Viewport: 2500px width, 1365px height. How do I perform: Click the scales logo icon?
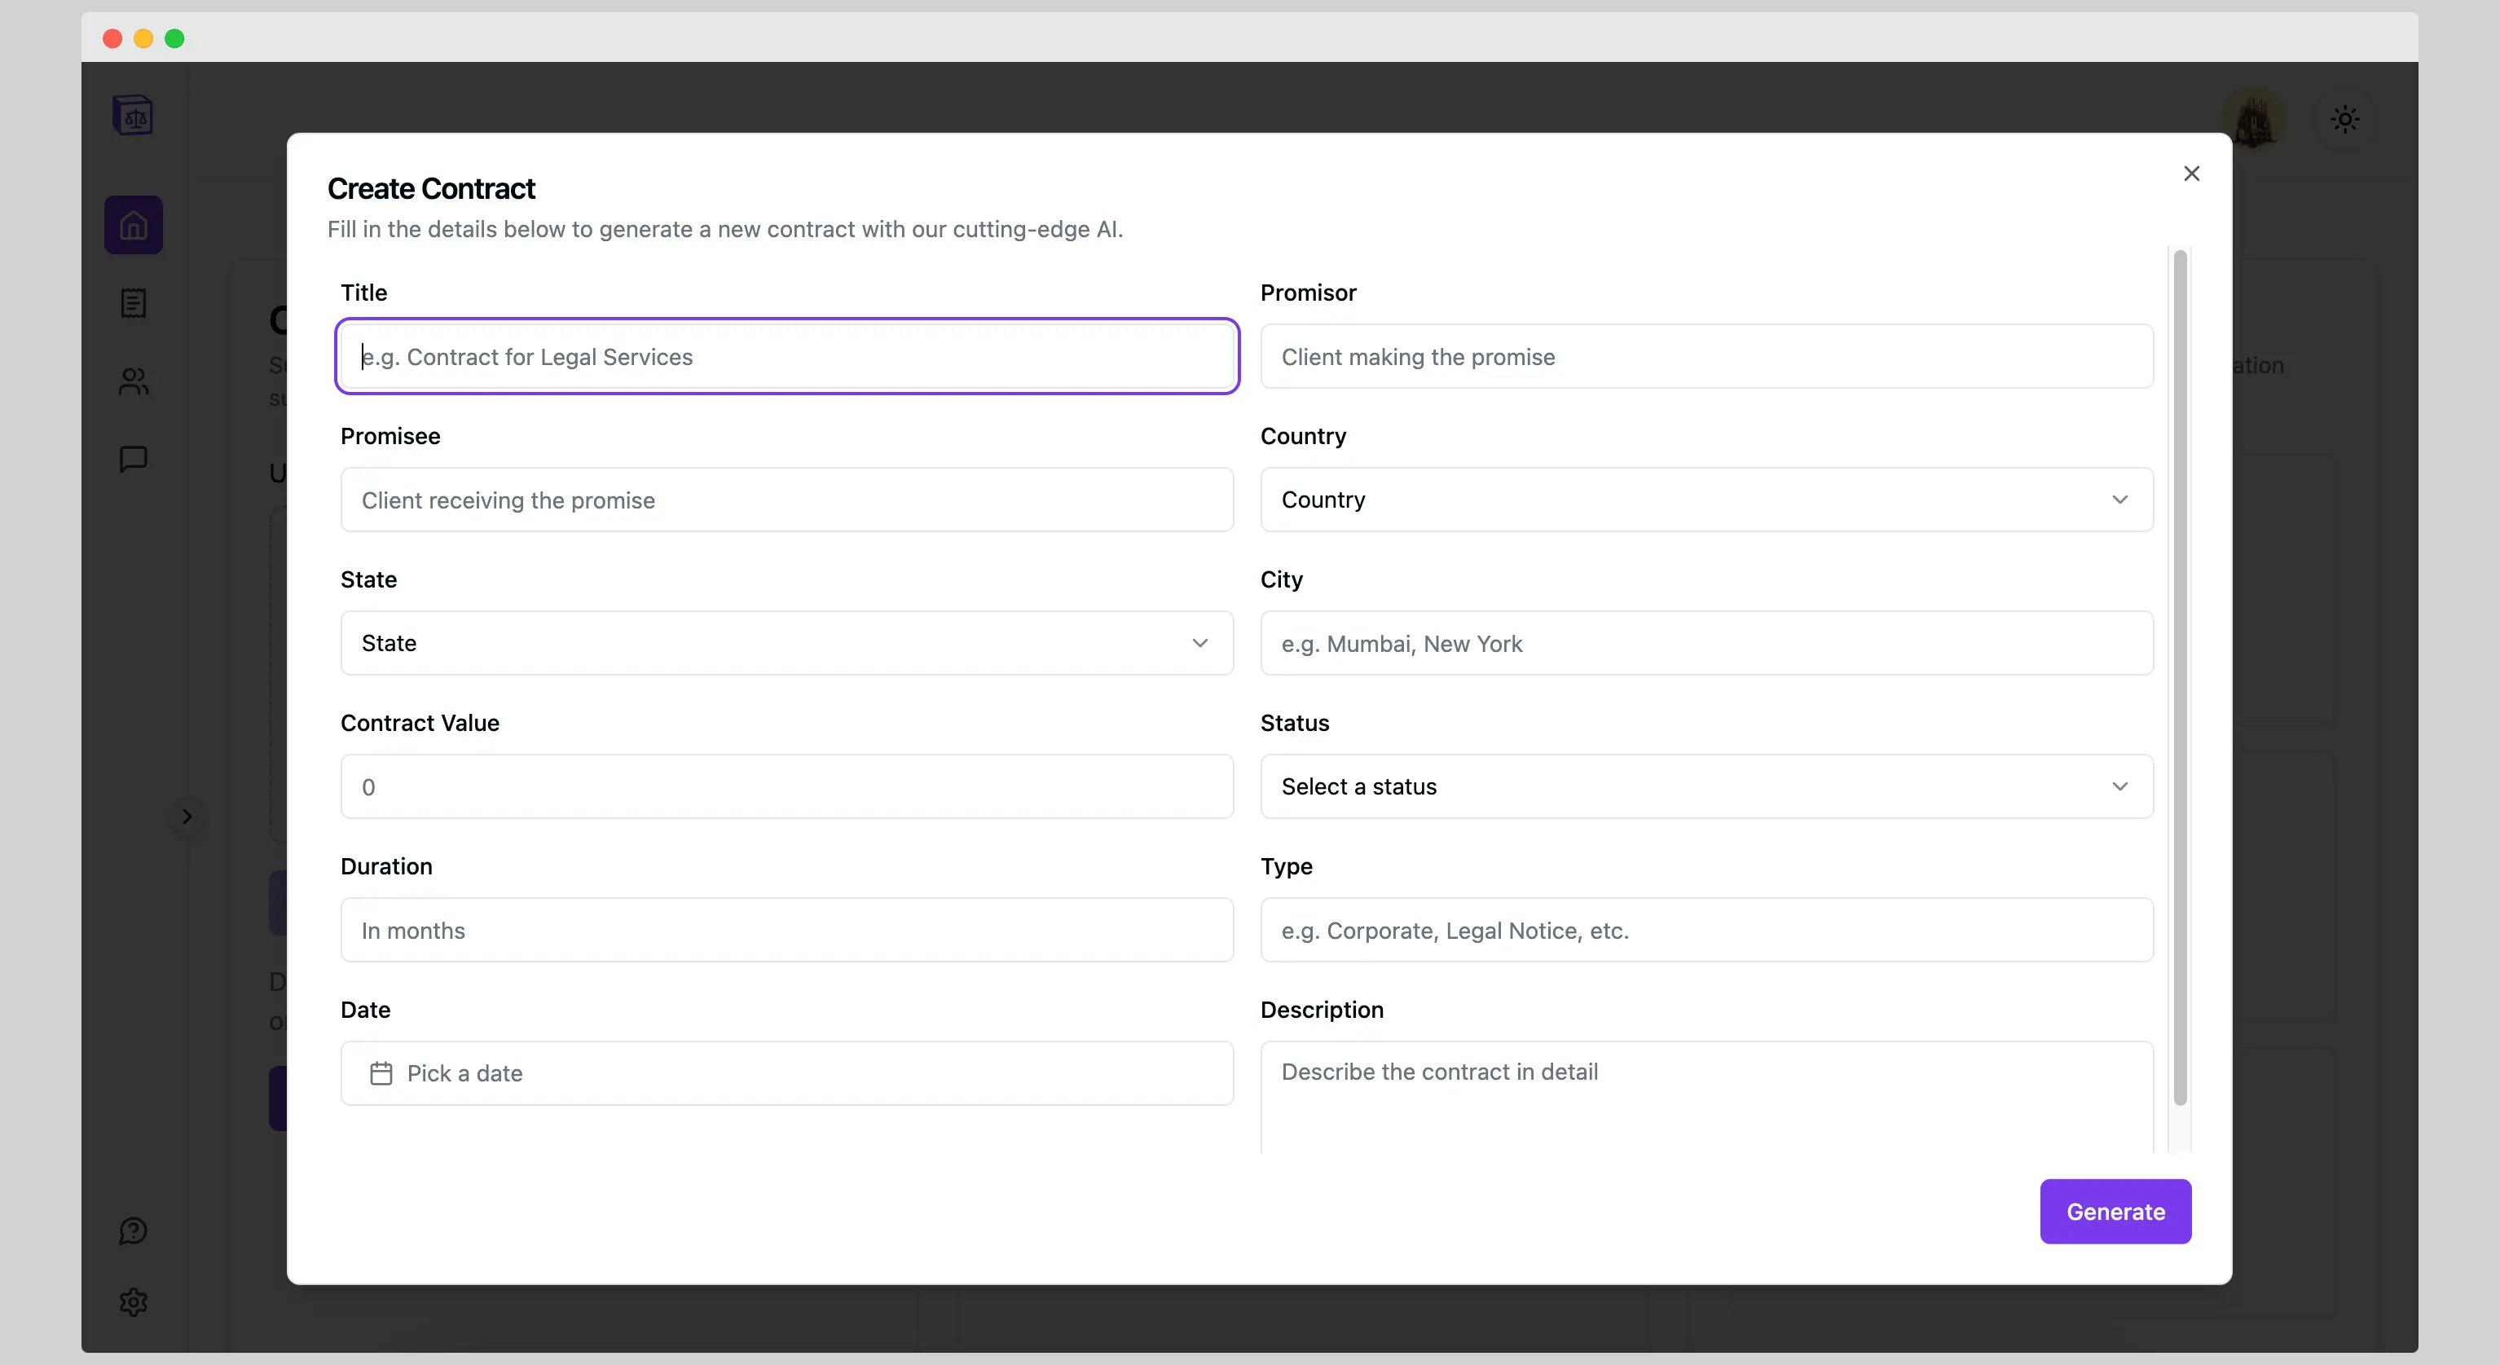133,116
